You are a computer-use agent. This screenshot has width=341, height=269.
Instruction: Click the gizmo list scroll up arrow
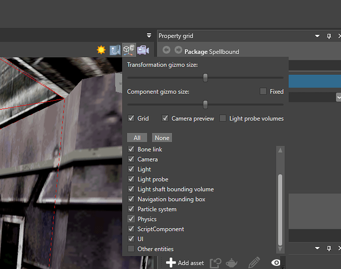coord(280,150)
